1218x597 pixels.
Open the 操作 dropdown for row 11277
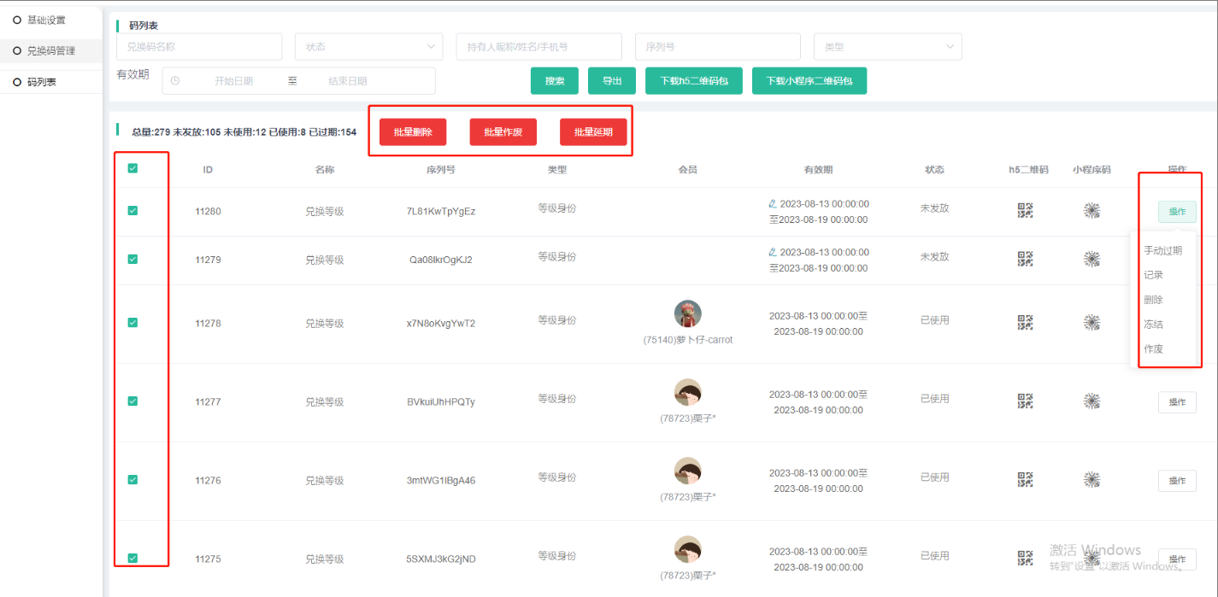pyautogui.click(x=1177, y=402)
